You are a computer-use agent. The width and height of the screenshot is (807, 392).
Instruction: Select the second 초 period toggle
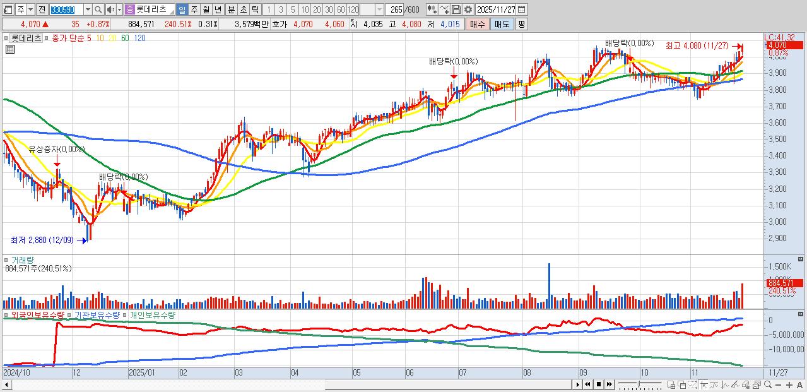[x=243, y=9]
